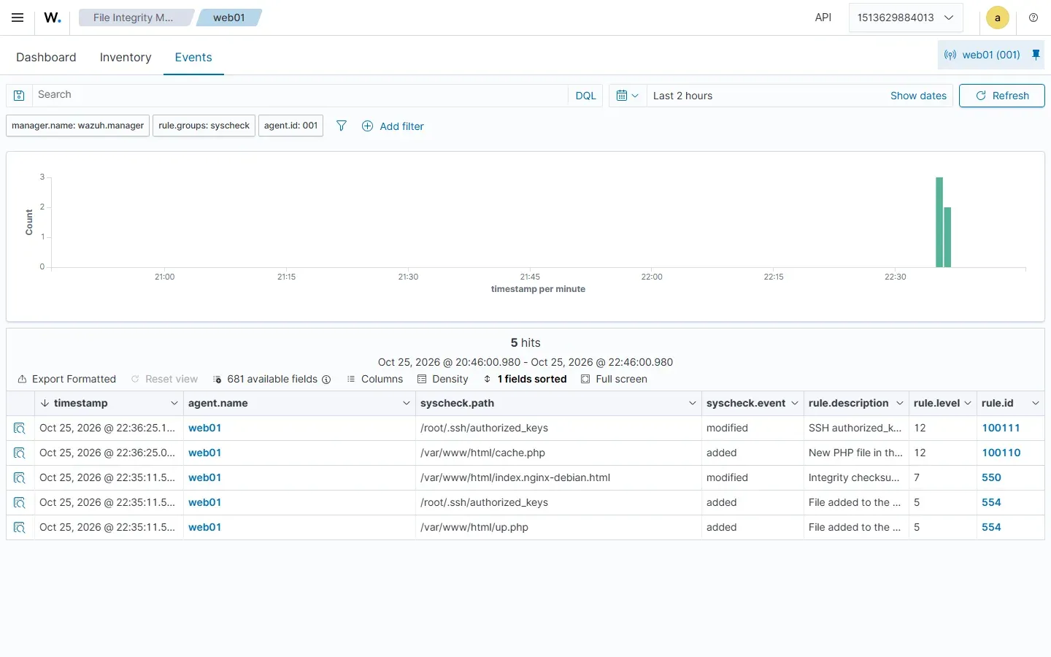Click the agent.id: 001 filter pill
The height and width of the screenshot is (657, 1051).
(x=291, y=126)
